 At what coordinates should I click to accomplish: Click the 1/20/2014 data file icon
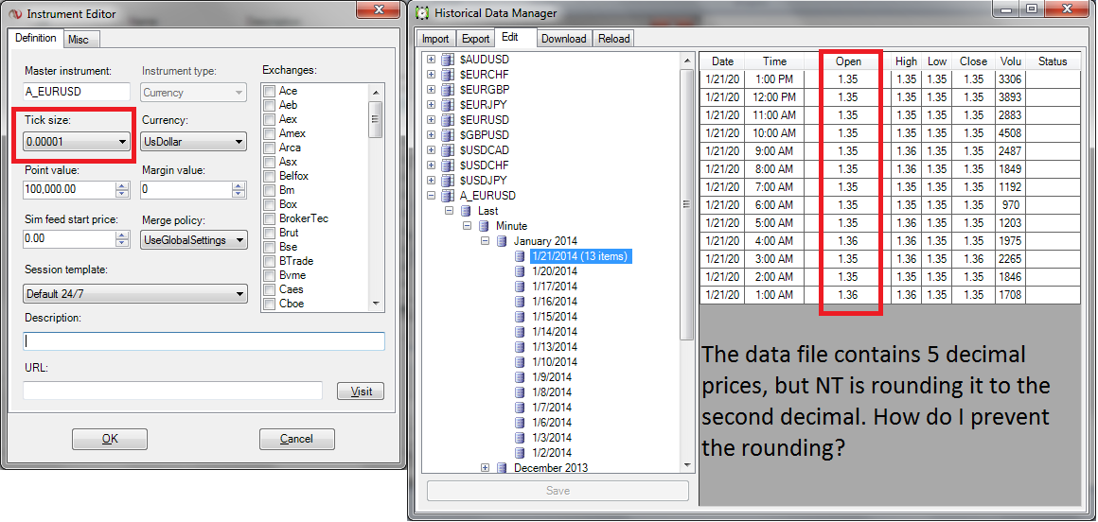(x=520, y=271)
